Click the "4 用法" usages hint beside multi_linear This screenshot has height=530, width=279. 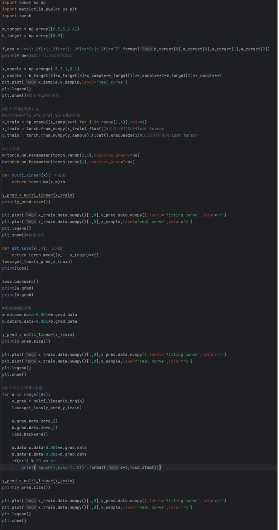coord(60,175)
